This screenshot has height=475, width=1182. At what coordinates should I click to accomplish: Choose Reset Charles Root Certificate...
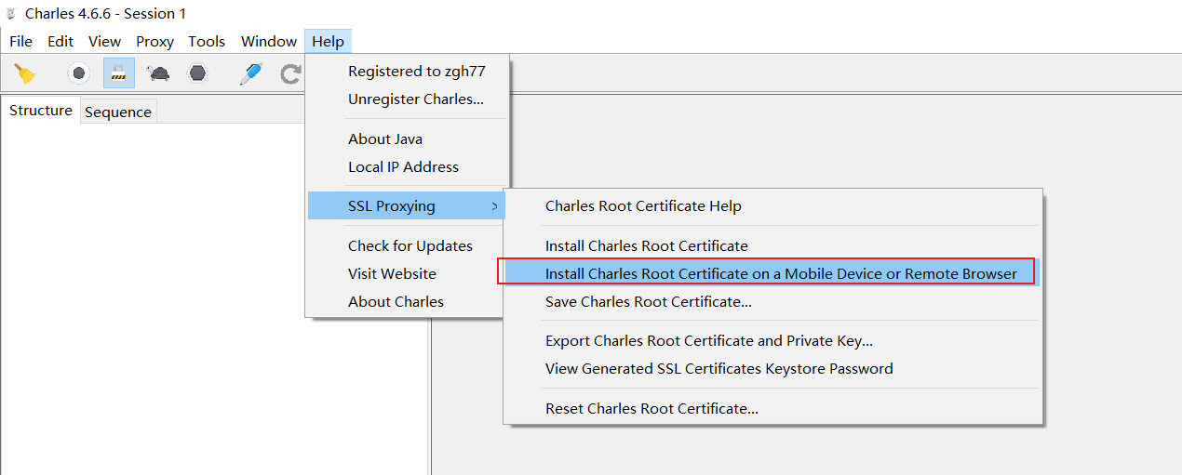point(772,409)
